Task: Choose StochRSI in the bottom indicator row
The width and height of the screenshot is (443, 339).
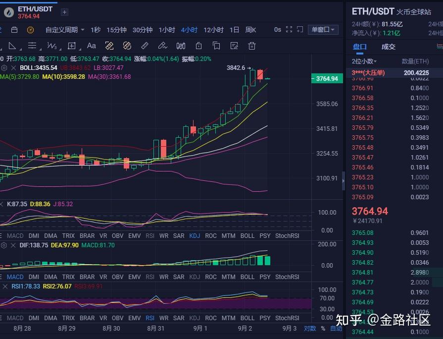Action: point(287,318)
